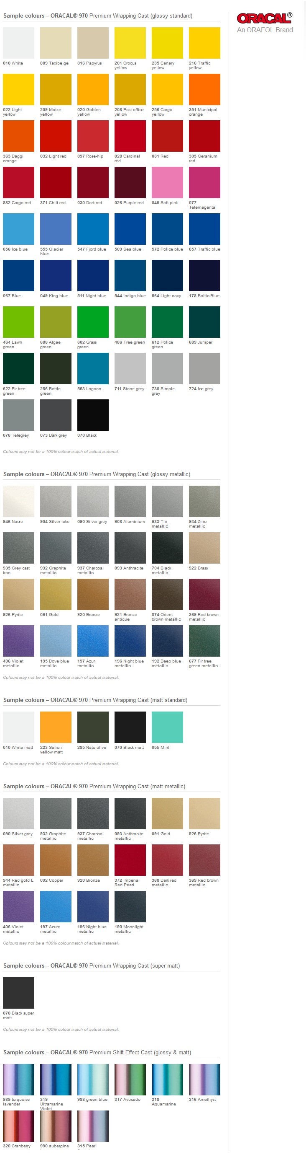Image resolution: width=306 pixels, height=1157 pixels.
Task: Pick the 904 Silver lake swatch
Action: tap(56, 502)
